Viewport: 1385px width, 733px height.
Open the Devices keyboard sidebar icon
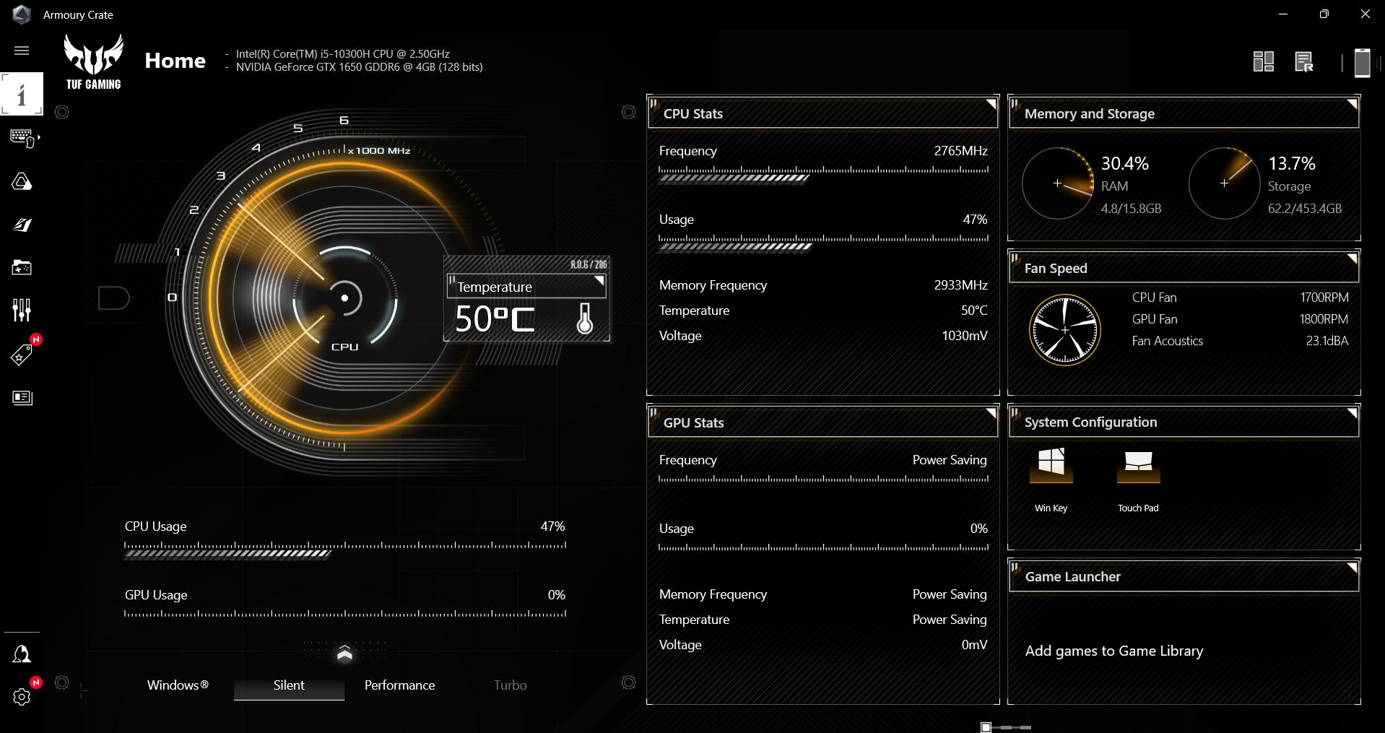pos(22,138)
